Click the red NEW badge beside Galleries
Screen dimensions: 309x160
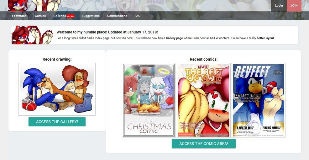point(71,16)
